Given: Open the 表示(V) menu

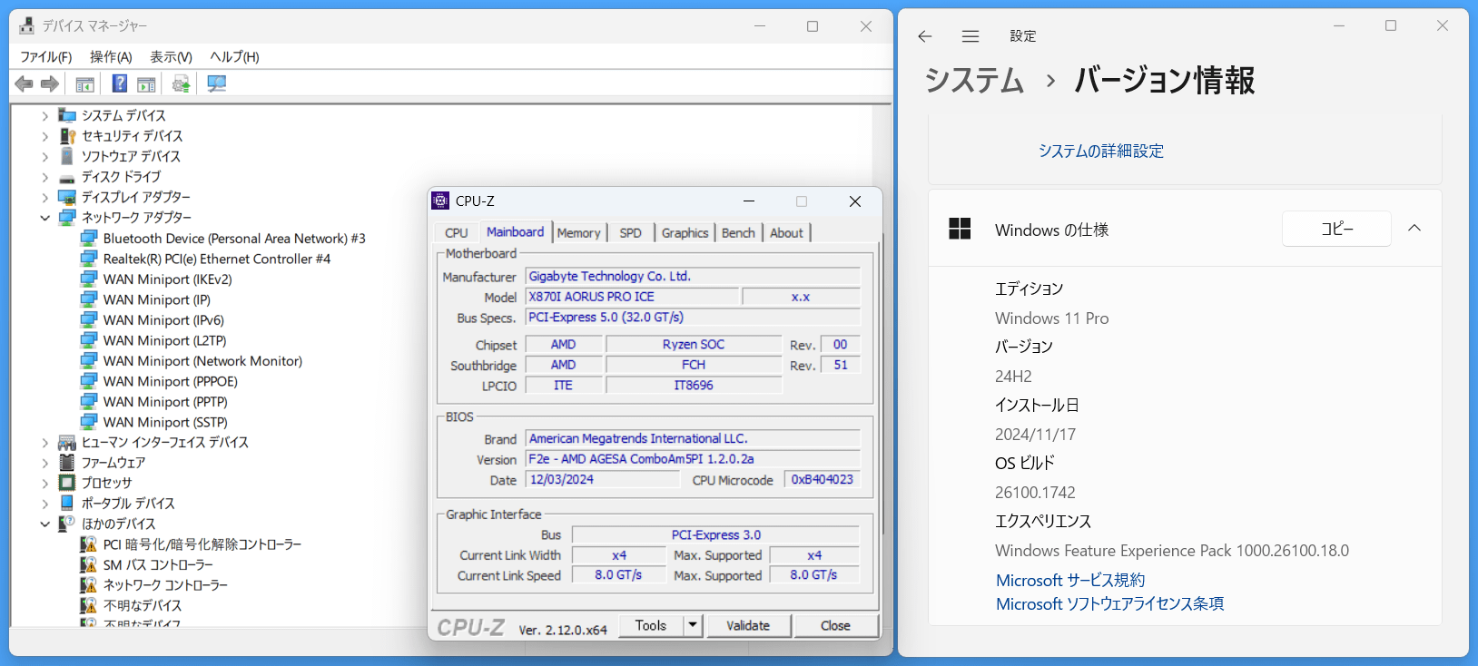Looking at the screenshot, I should tap(171, 56).
